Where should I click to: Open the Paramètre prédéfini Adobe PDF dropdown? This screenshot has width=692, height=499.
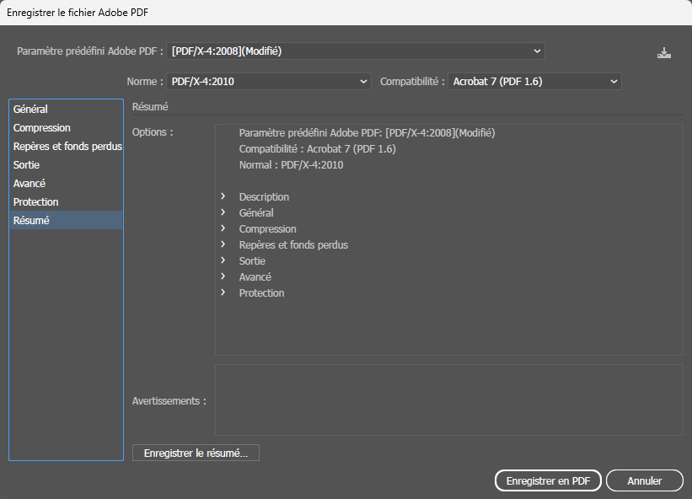356,51
